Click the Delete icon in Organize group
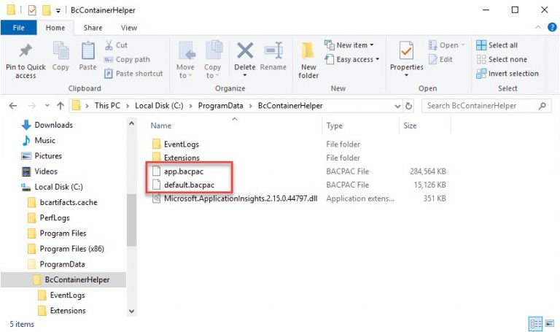This screenshot has height=332, width=560. 245,52
